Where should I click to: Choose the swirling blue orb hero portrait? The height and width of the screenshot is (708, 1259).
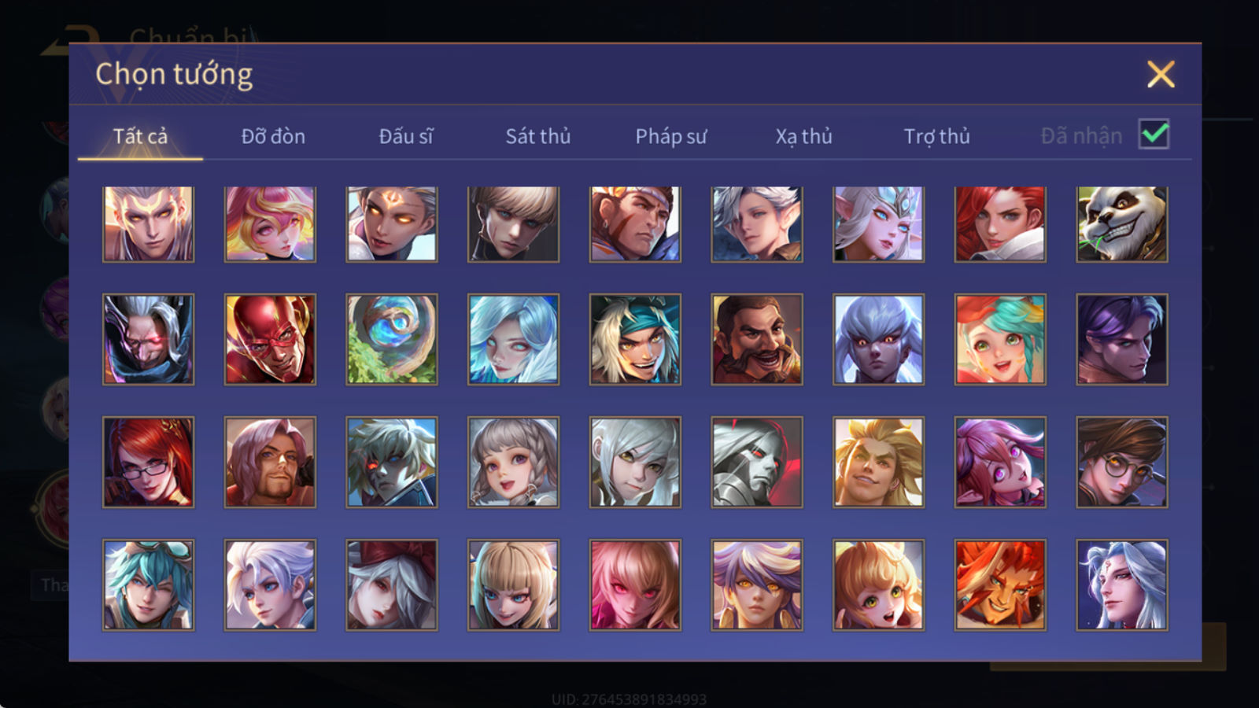(x=392, y=340)
